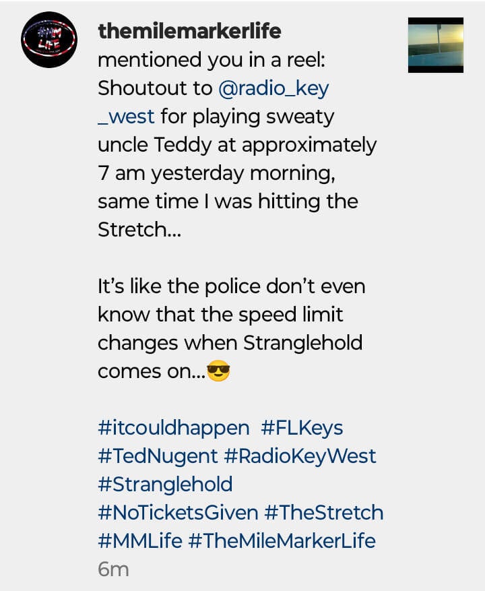Tap the themilemarkerlife username
This screenshot has width=485, height=591.
coord(189,31)
